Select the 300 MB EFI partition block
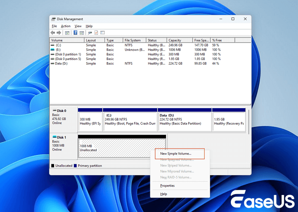The height and width of the screenshot is (212, 298). coord(90,120)
